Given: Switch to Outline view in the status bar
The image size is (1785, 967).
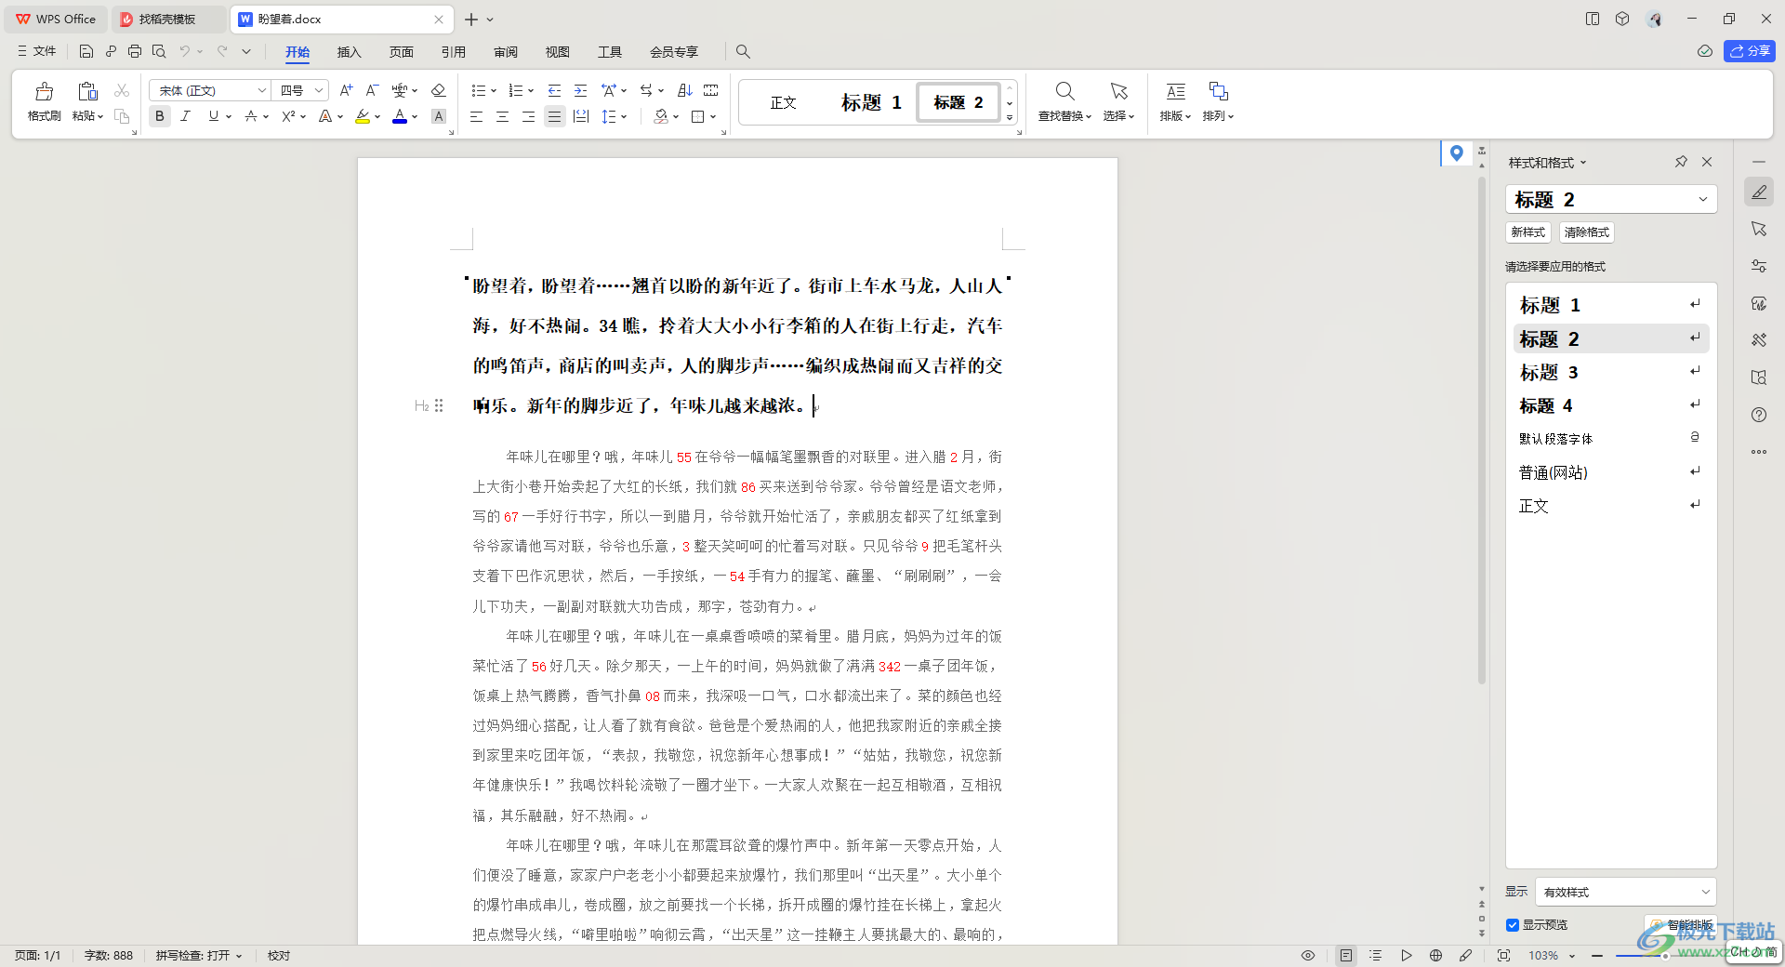Looking at the screenshot, I should [x=1376, y=955].
